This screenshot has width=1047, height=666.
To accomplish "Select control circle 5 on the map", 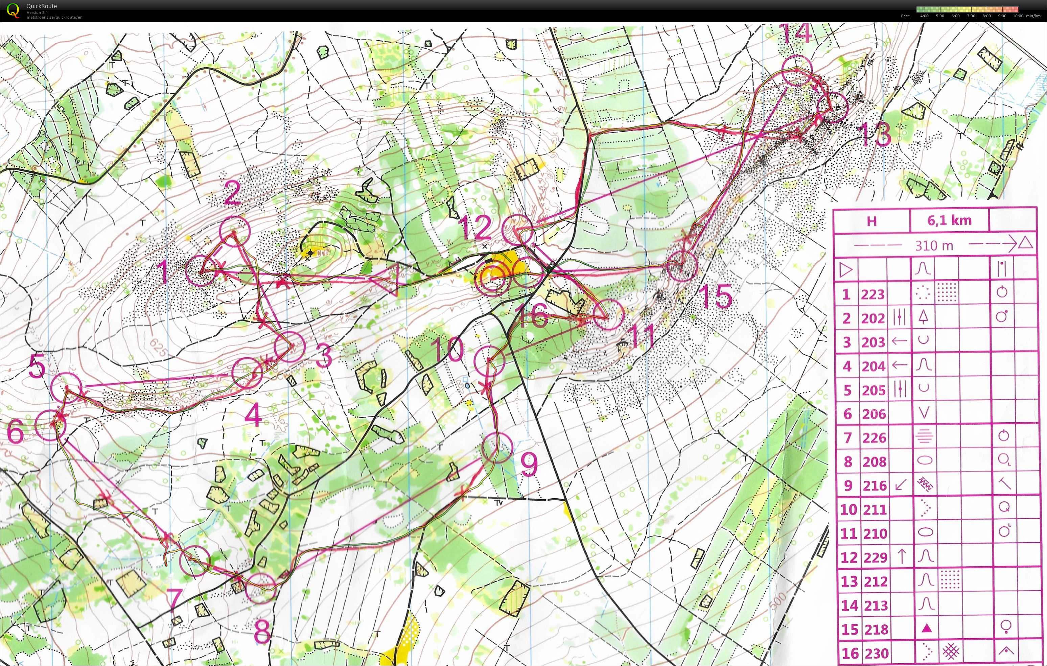I will pyautogui.click(x=66, y=387).
